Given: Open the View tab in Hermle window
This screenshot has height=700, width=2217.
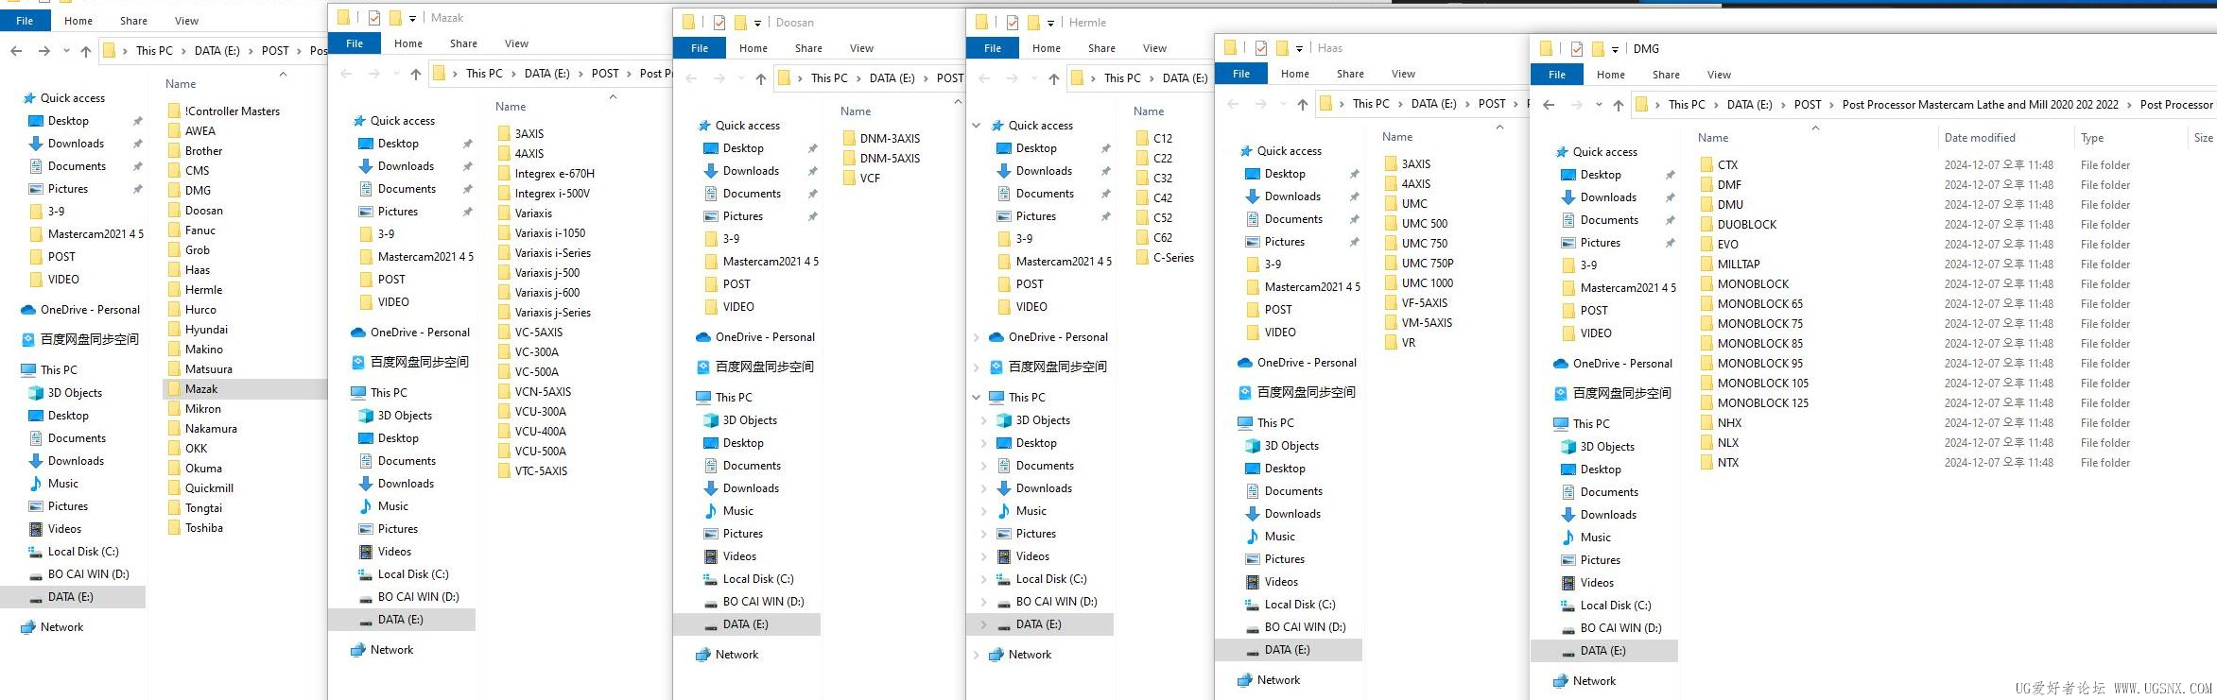Looking at the screenshot, I should 1154,48.
